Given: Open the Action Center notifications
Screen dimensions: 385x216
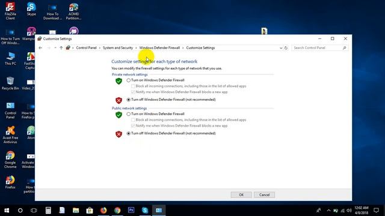Looking at the screenshot, I should pyautogui.click(x=376, y=211).
